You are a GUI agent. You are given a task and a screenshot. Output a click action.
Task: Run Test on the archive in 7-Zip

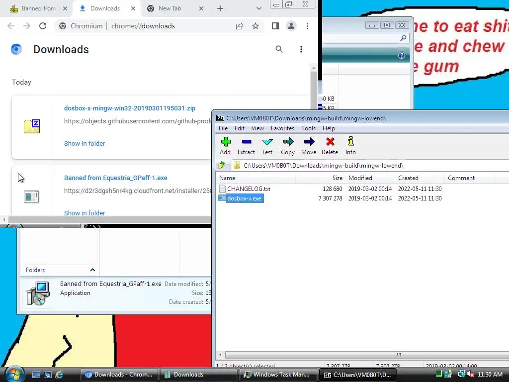(267, 146)
